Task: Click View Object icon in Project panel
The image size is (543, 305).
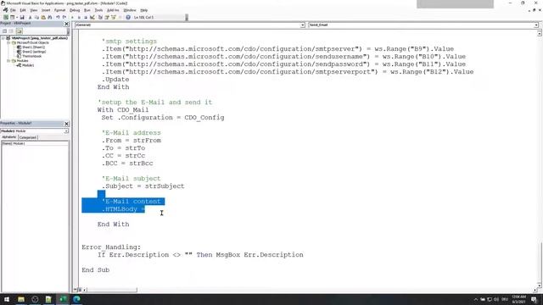Action: pos(11,31)
